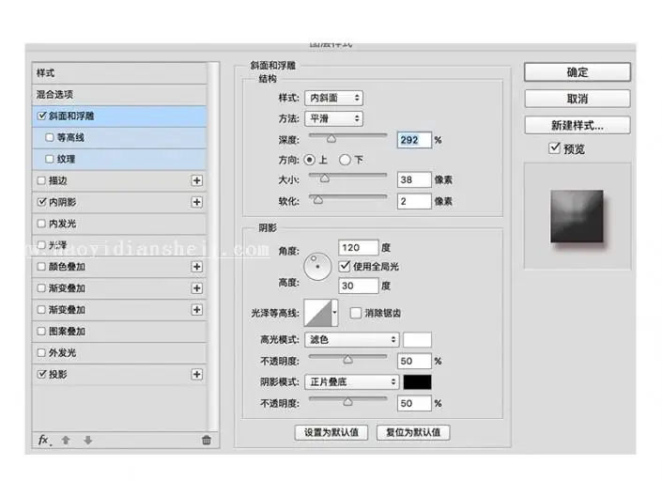Open the 样式 dropdown showing 内斜面

pos(333,98)
